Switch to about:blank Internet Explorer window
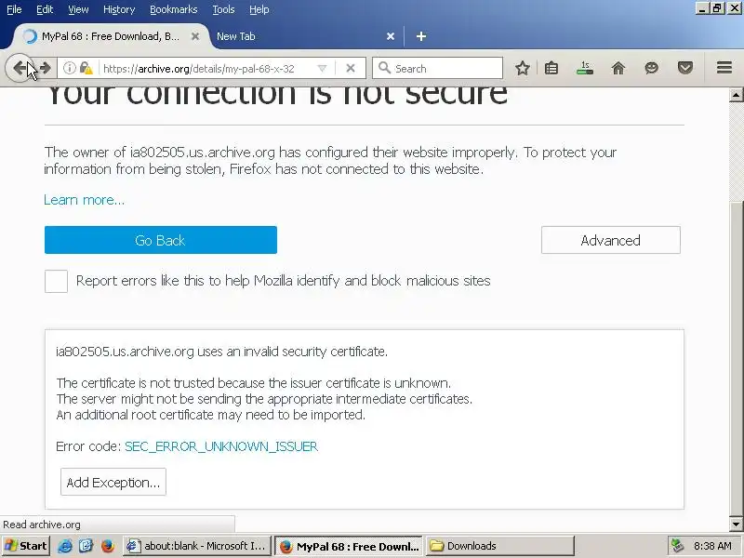The image size is (744, 558). (197, 546)
